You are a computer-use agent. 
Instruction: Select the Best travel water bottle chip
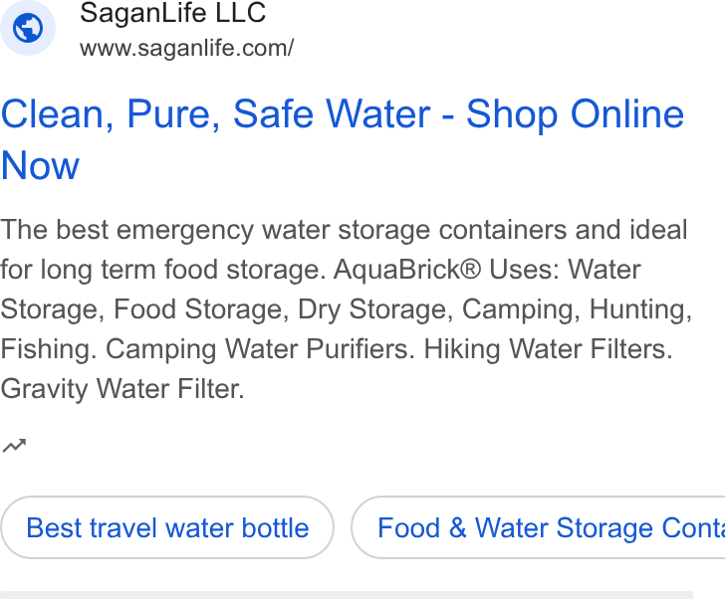[x=167, y=527]
